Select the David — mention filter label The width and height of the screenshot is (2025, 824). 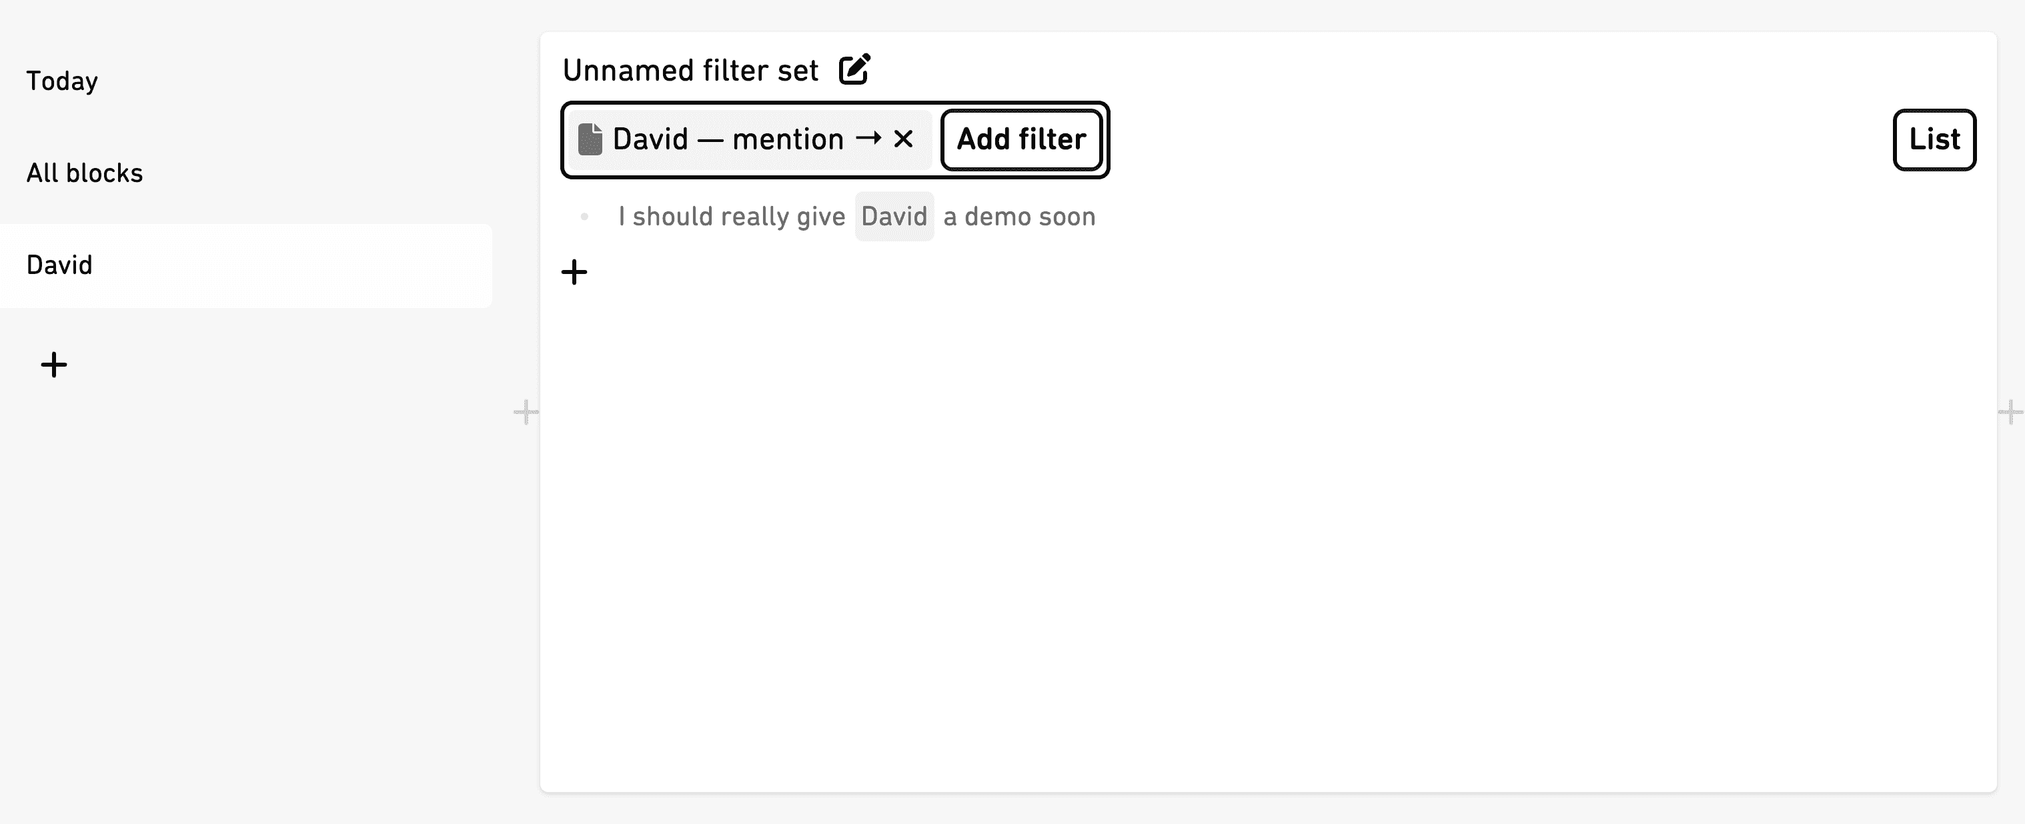pos(728,139)
